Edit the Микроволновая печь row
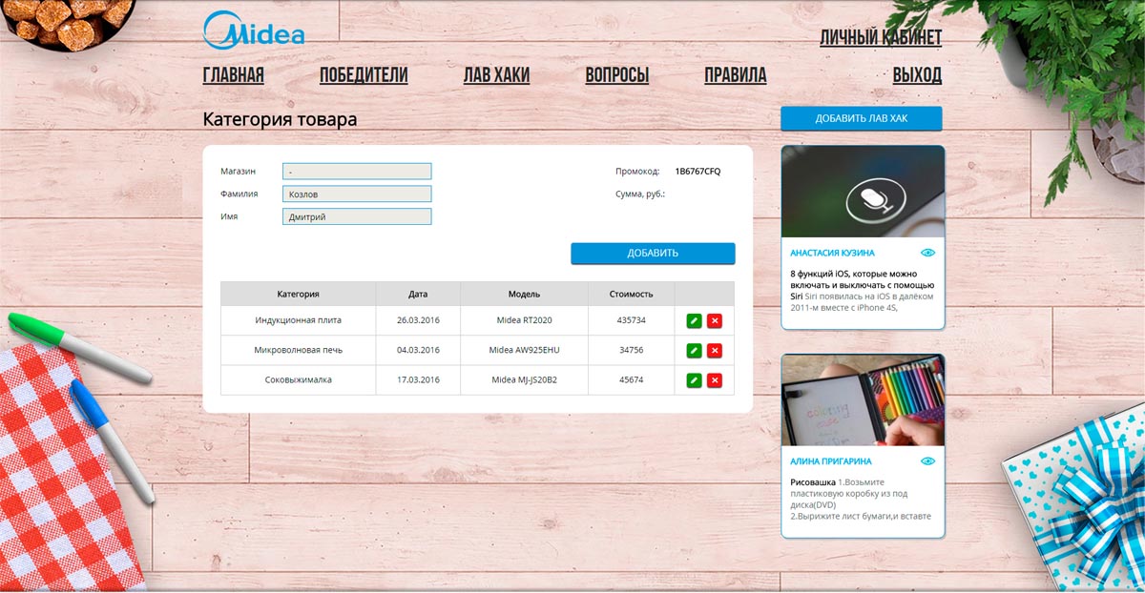1145x593 pixels. click(x=694, y=351)
